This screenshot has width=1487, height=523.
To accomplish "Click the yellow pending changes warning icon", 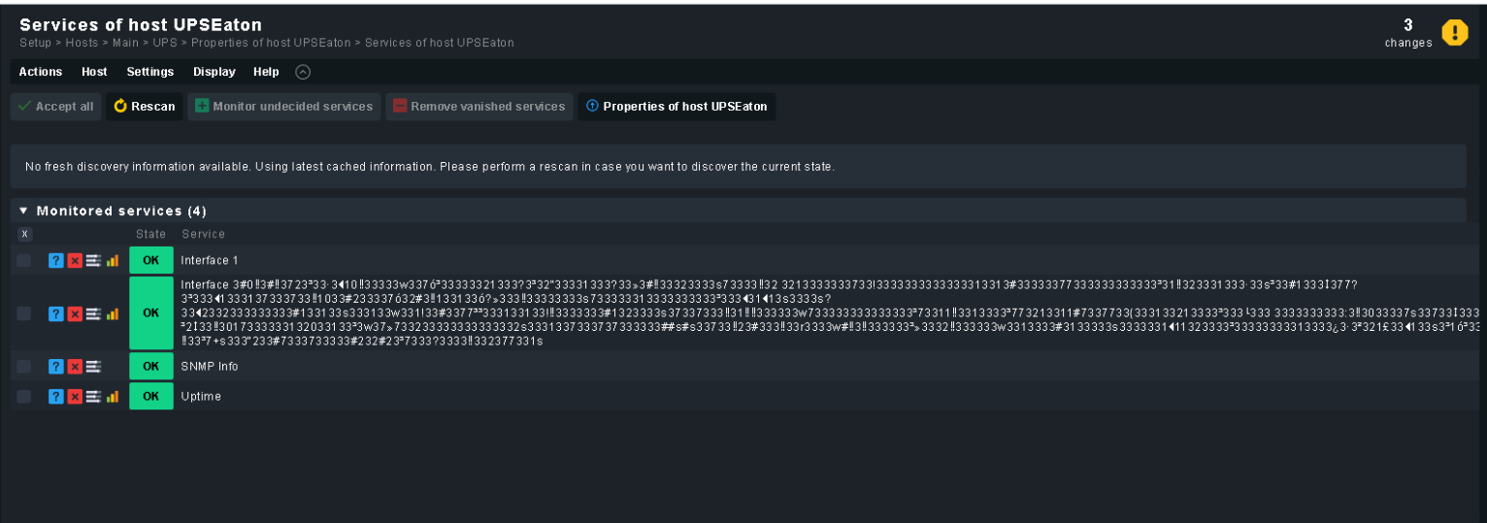I will tap(1454, 33).
